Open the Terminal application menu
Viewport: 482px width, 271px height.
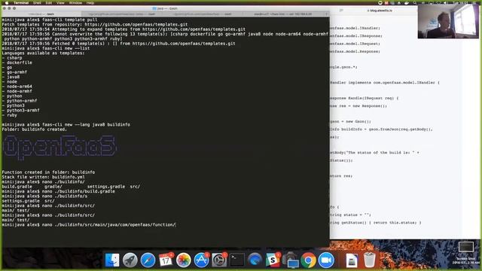click(x=21, y=2)
